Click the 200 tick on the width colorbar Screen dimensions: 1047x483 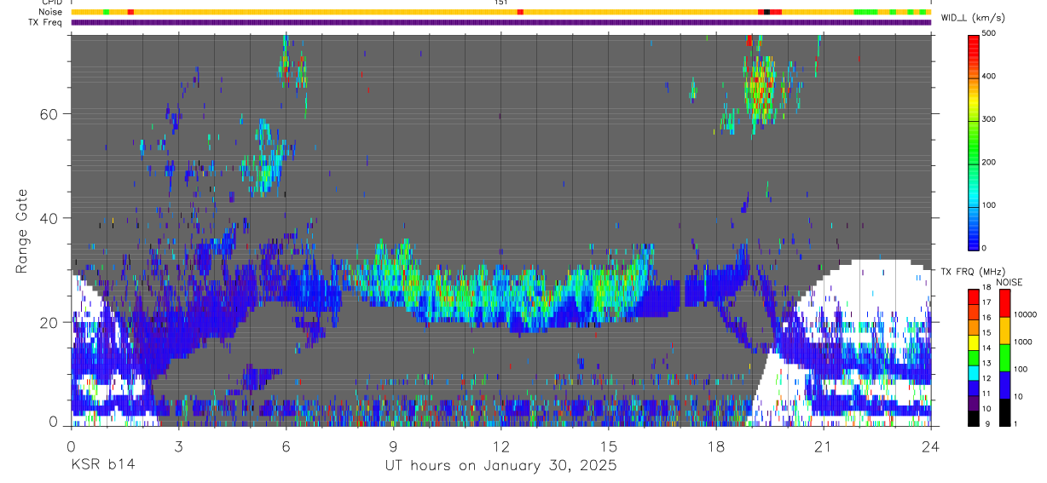(x=989, y=162)
